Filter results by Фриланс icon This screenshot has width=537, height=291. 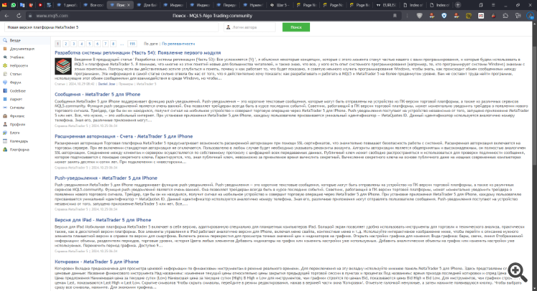5,116
